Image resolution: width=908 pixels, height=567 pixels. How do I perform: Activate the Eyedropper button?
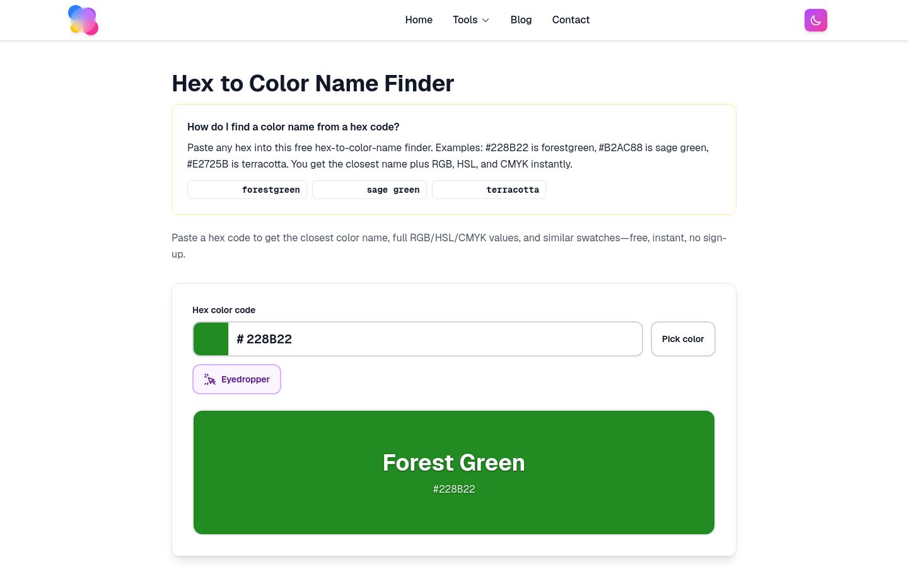[x=236, y=379]
